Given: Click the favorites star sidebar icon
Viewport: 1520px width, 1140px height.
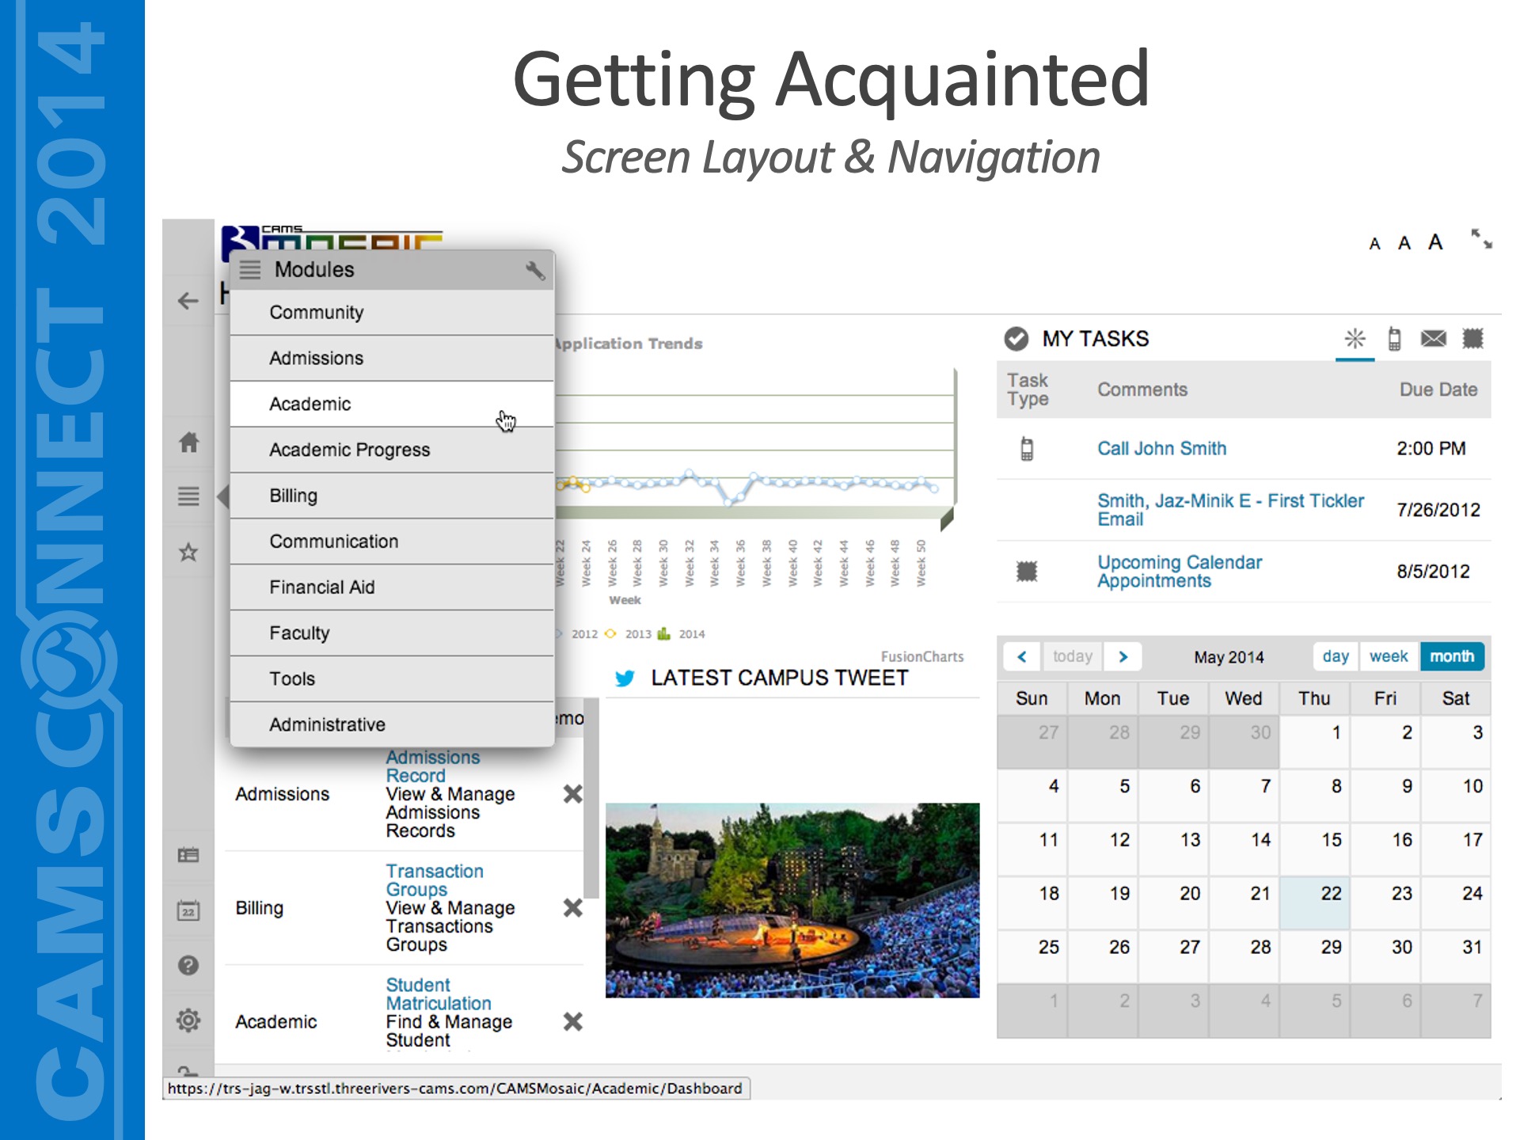Looking at the screenshot, I should [188, 552].
